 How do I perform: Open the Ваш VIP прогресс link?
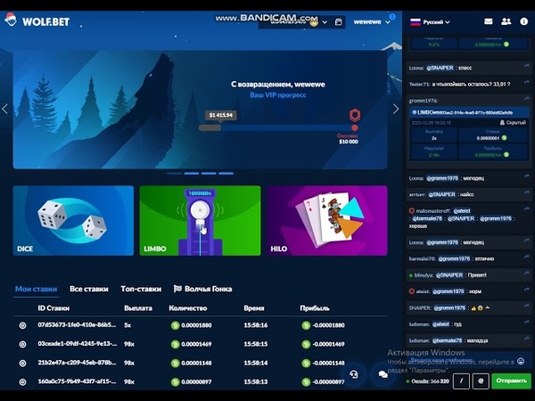coord(278,95)
